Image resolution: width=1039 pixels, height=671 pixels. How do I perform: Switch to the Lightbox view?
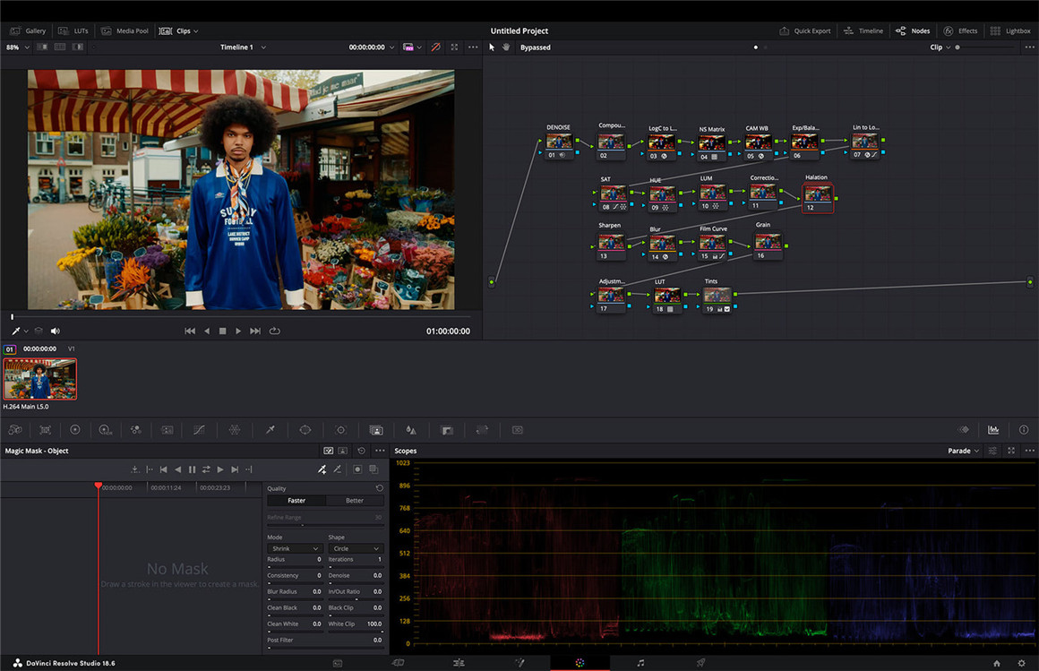tap(1010, 31)
